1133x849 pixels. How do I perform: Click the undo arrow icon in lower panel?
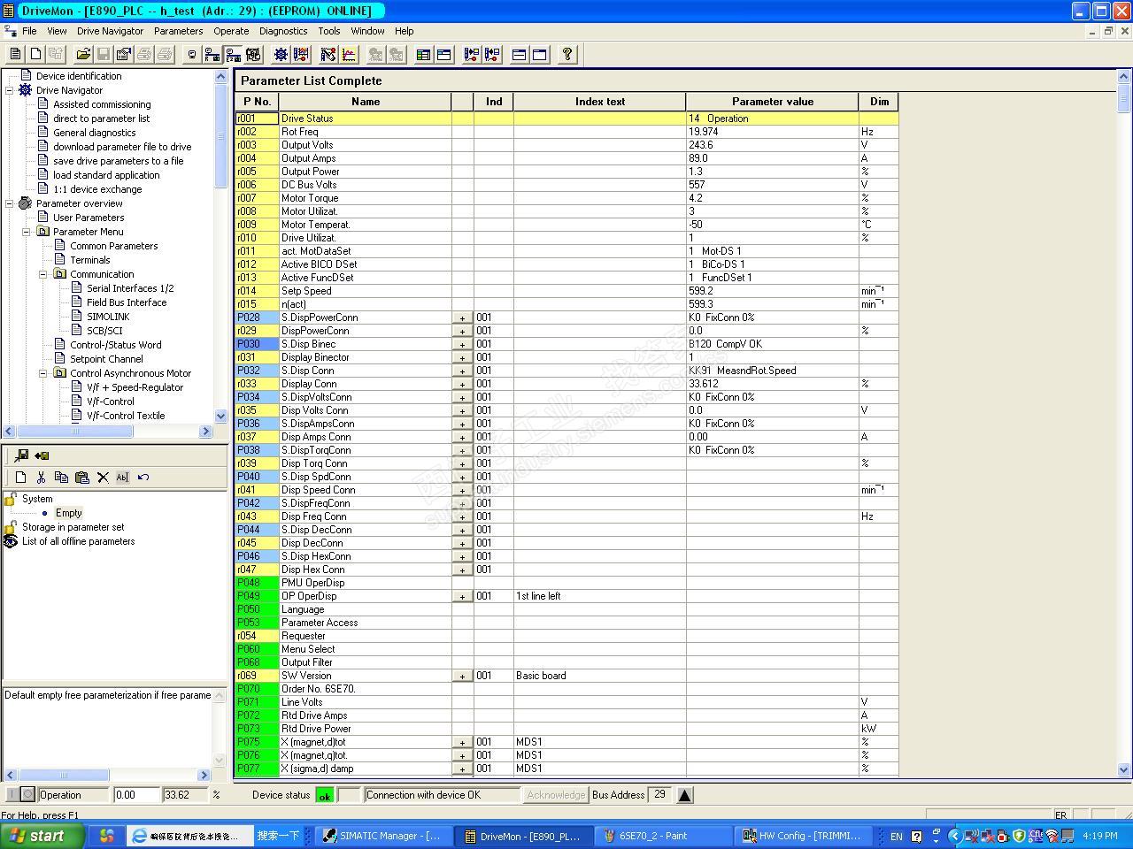(x=143, y=478)
